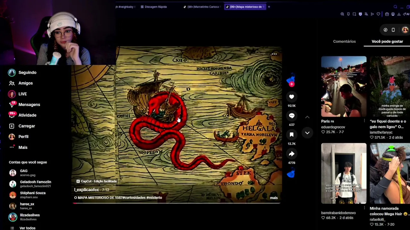Open the browser shield ad-blocker icon
This screenshot has height=230, width=410.
(x=360, y=14)
